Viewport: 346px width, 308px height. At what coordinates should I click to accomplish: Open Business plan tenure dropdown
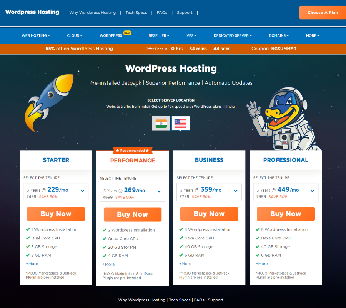209,192
